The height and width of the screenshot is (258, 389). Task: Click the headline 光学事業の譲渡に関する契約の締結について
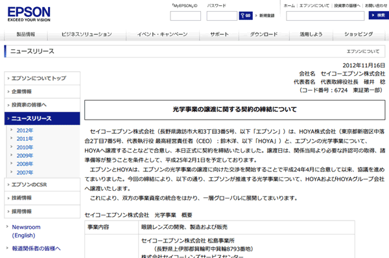[x=235, y=109]
